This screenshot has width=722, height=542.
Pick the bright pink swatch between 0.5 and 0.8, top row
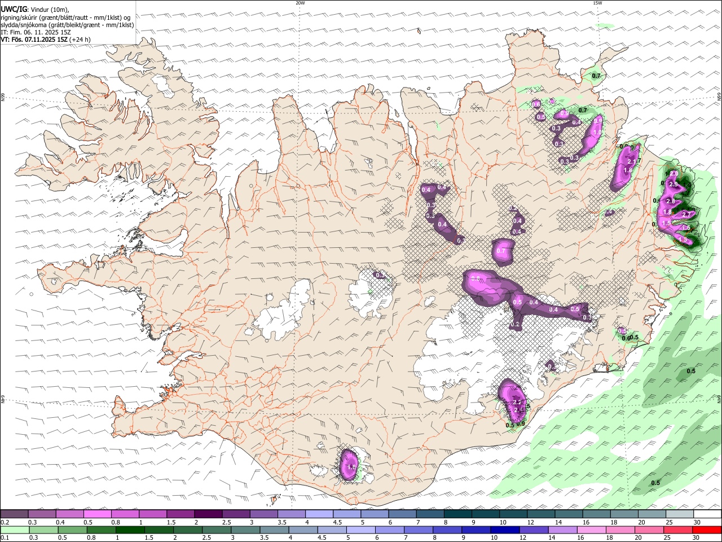click(x=98, y=514)
